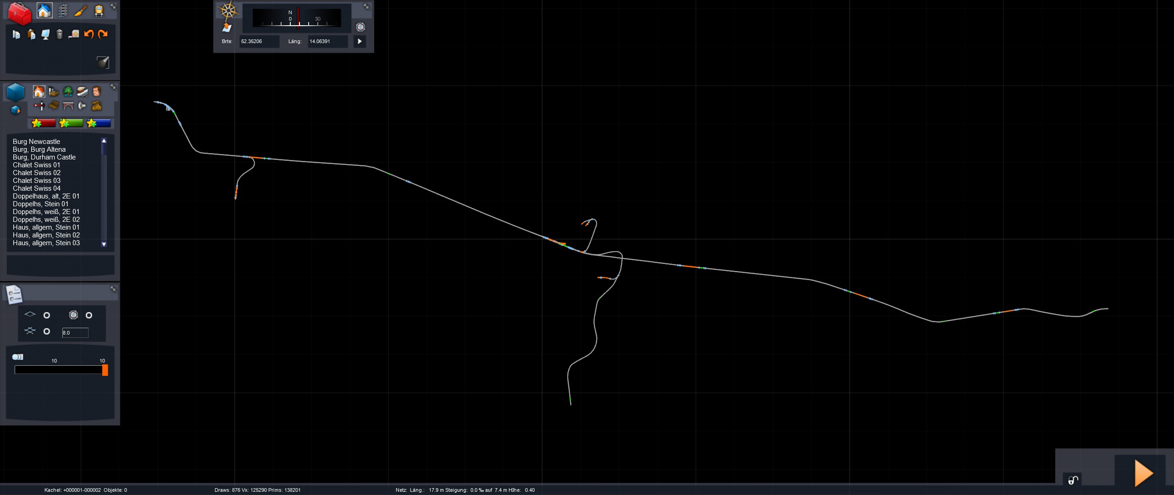Select the stone arch bridge category

pyautogui.click(x=68, y=106)
